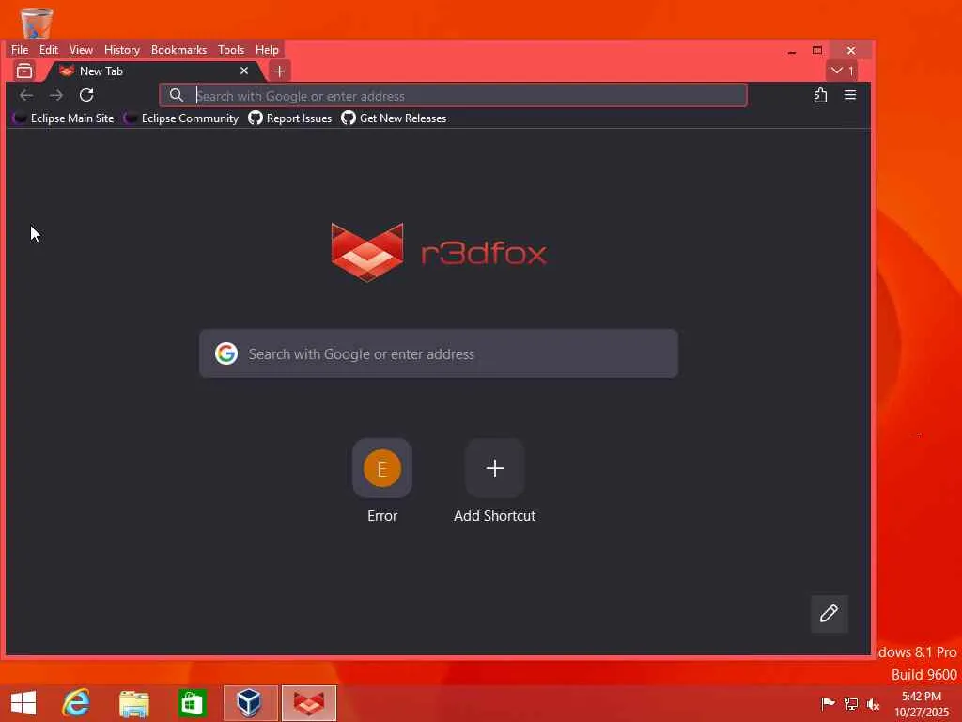Open File Explorer from taskbar
This screenshot has height=722, width=962.
133,703
